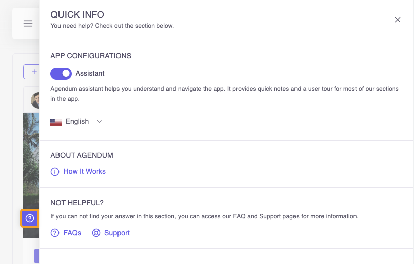This screenshot has width=414, height=264.
Task: Select the user avatar thumbnail
Action: pyautogui.click(x=35, y=100)
